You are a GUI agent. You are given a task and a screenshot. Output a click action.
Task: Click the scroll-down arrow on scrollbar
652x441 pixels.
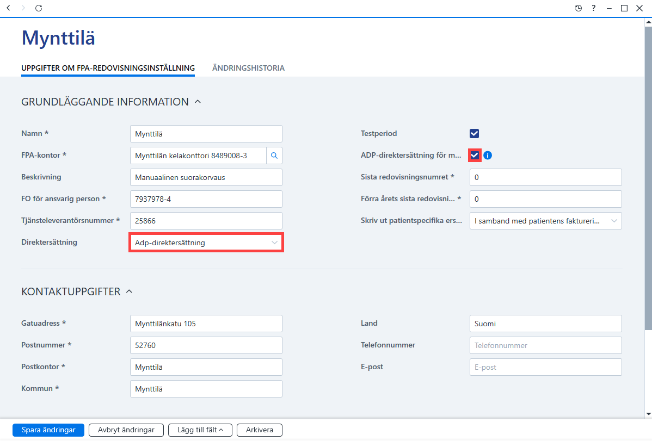coord(648,414)
